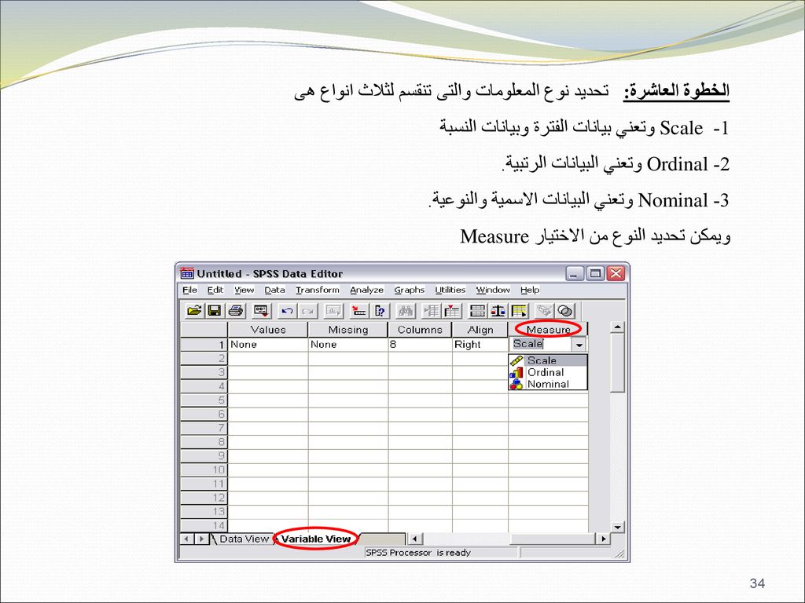Screen dimensions: 805x603
Task: Open the Edit menu
Action: (x=215, y=290)
